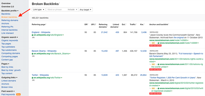
Task: Open Anchors under Backlink profile
Action: (5, 24)
